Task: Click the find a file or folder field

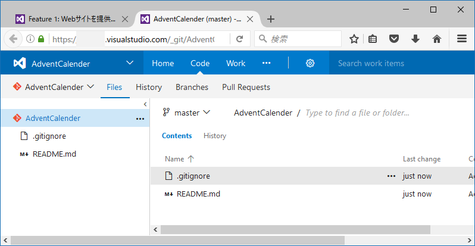Action: pyautogui.click(x=358, y=113)
